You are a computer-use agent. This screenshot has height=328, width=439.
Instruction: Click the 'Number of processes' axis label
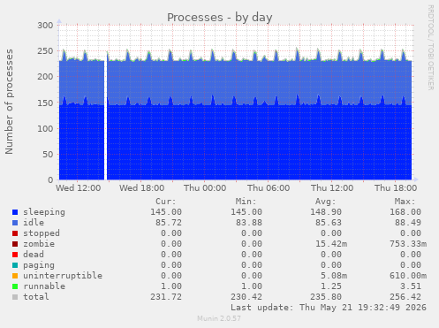9,102
